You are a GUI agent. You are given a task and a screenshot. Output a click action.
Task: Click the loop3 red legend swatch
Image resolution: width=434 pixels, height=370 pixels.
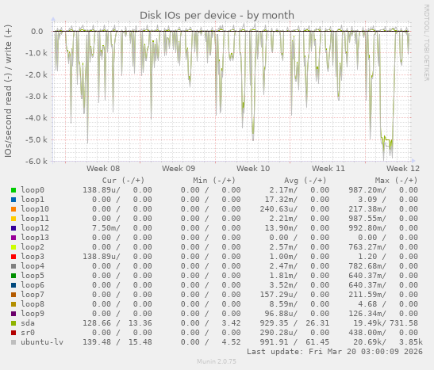tap(13, 257)
